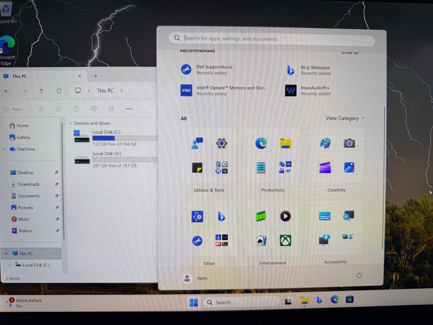The width and height of the screenshot is (433, 325).
Task: Click the Start menu search field
Action: [272, 39]
